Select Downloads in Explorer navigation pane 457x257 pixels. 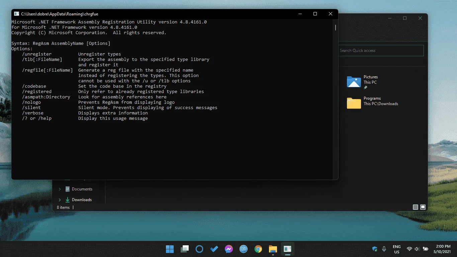pos(82,200)
